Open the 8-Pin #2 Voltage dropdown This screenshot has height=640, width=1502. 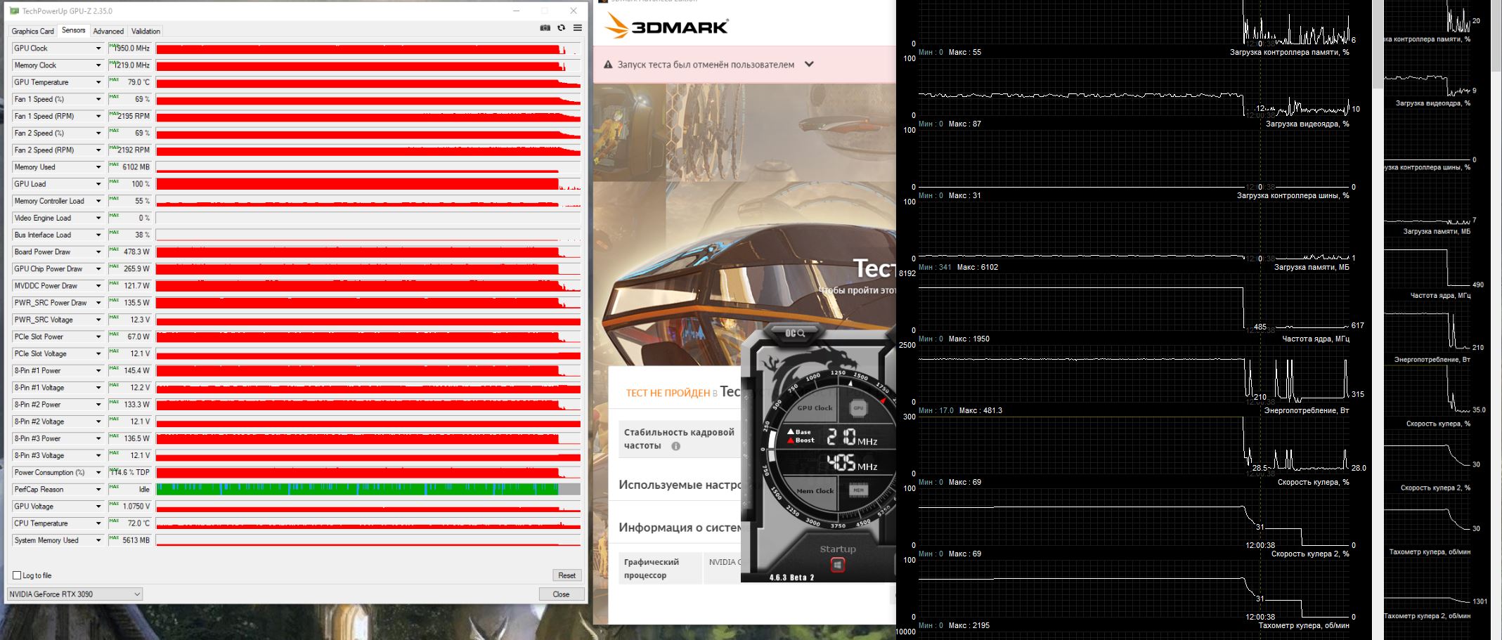(x=98, y=422)
